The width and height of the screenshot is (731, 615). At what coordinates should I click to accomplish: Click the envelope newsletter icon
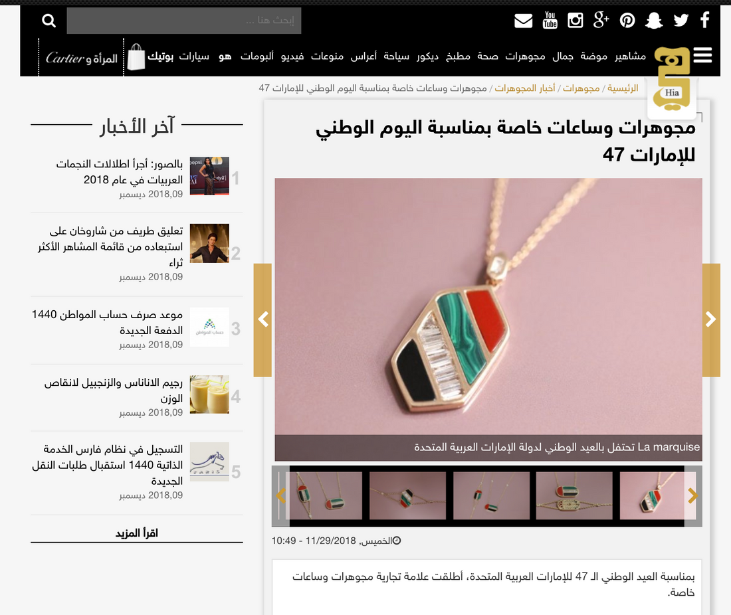(x=524, y=21)
